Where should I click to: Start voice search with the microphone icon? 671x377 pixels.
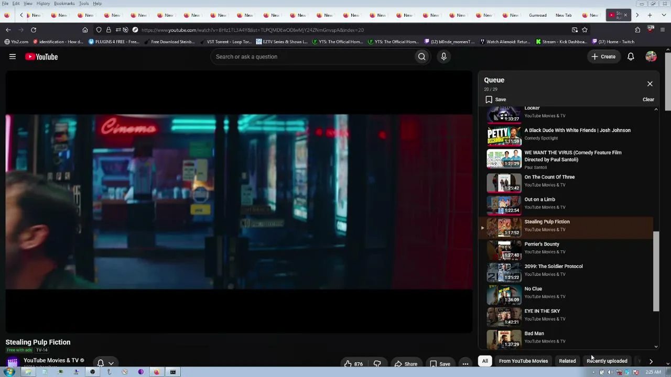pyautogui.click(x=443, y=57)
